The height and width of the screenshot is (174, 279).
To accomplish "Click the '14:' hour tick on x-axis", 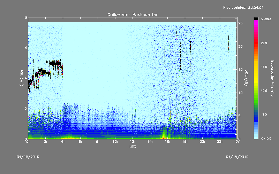I will [150, 142].
